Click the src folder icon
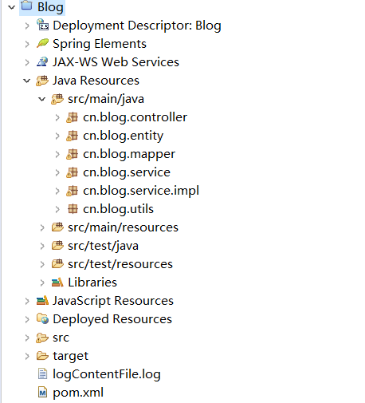The width and height of the screenshot is (365, 403). click(42, 338)
